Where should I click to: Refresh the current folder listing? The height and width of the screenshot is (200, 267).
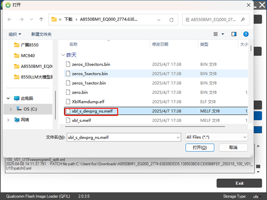pyautogui.click(x=172, y=20)
